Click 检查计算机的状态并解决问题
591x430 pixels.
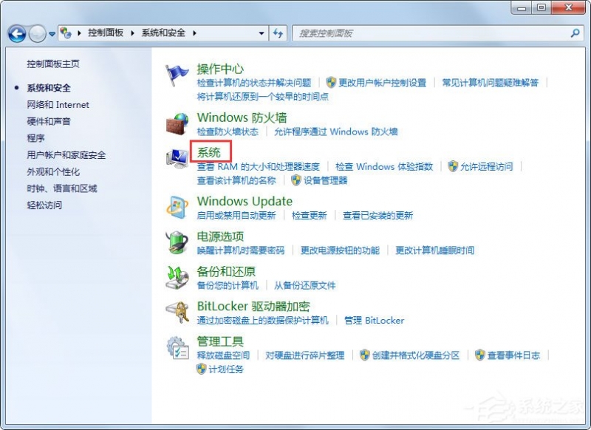click(254, 83)
